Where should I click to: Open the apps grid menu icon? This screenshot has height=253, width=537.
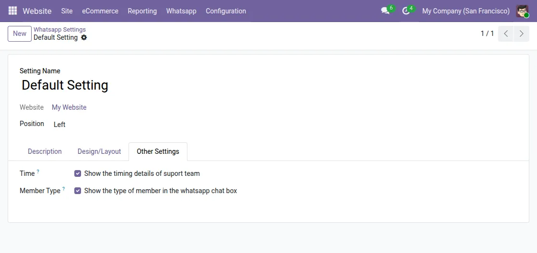click(x=12, y=11)
